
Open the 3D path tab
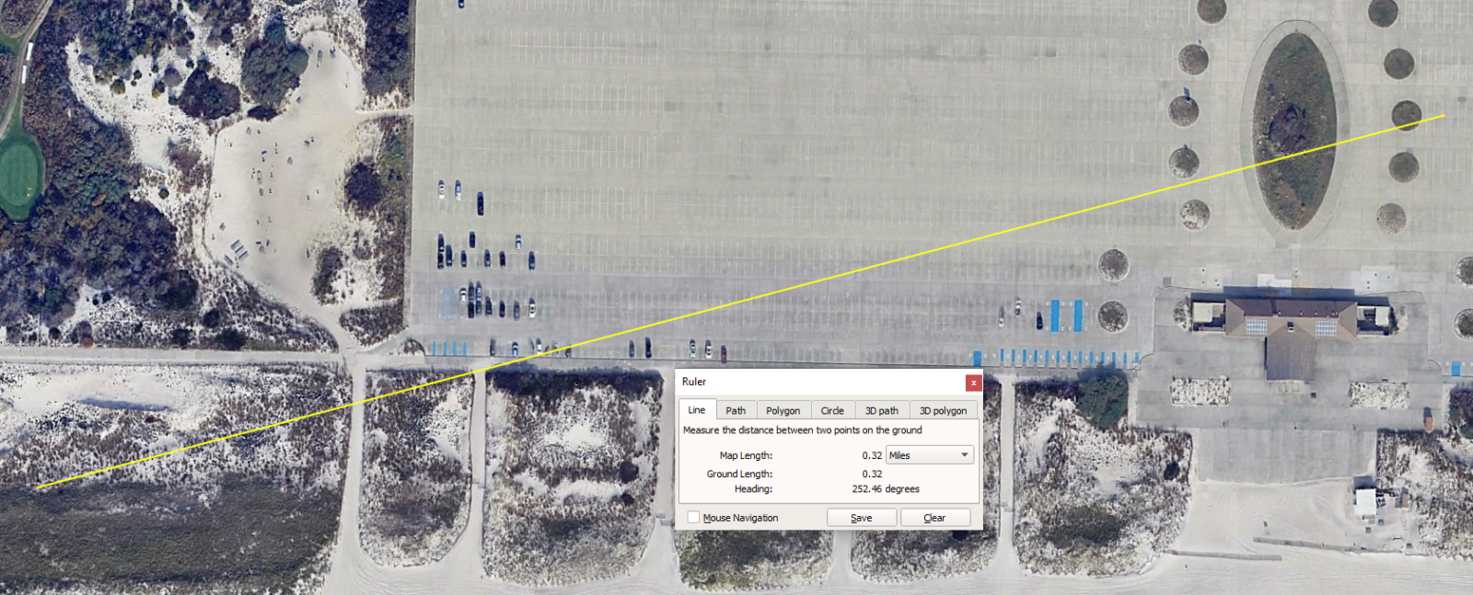(x=881, y=411)
